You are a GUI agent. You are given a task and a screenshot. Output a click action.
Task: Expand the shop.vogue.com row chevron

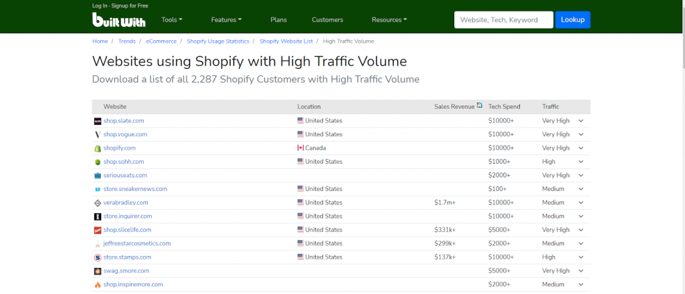coord(581,134)
